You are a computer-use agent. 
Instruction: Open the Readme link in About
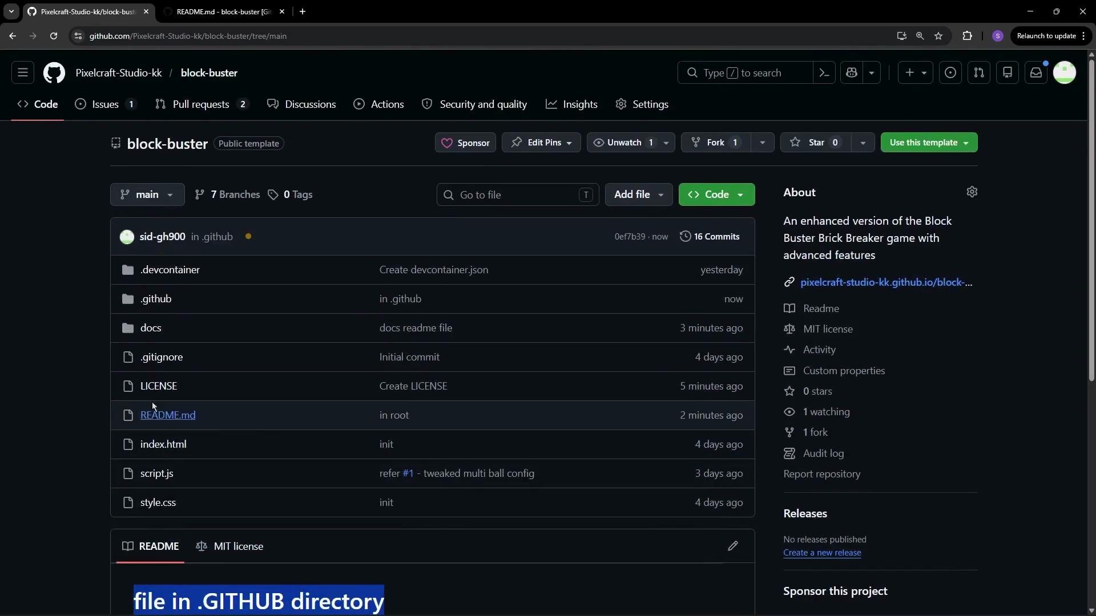[x=821, y=309]
